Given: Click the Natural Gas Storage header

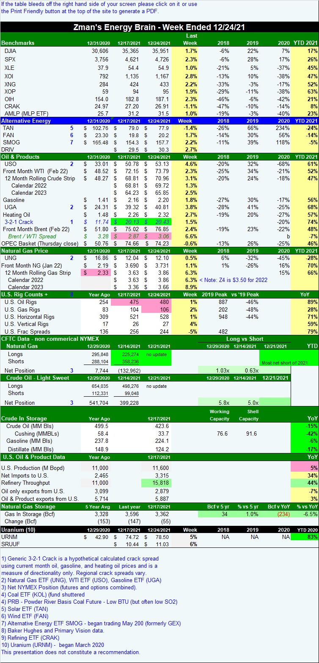Looking at the screenshot, I should (27, 506).
